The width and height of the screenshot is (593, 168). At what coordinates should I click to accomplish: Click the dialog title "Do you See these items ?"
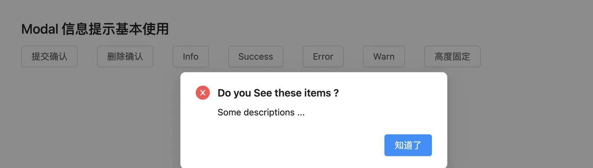(278, 93)
